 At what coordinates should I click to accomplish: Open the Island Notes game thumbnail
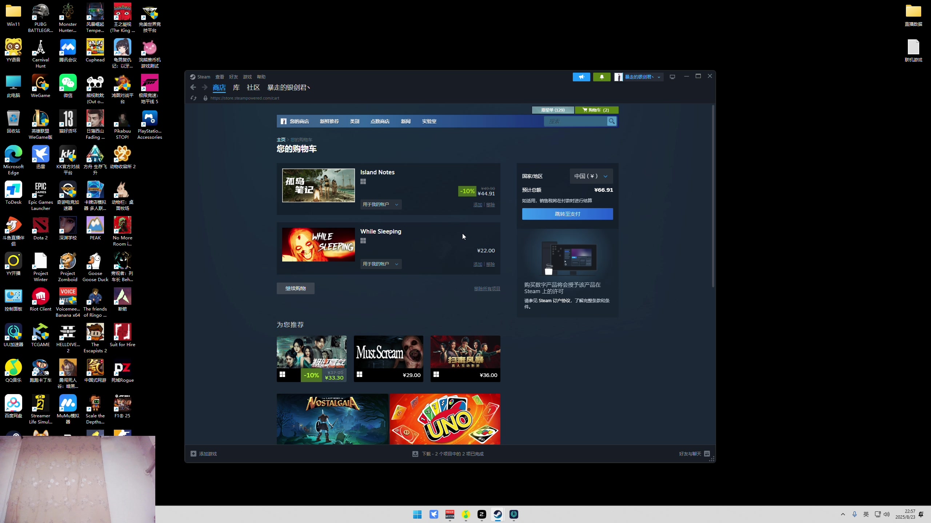point(319,185)
